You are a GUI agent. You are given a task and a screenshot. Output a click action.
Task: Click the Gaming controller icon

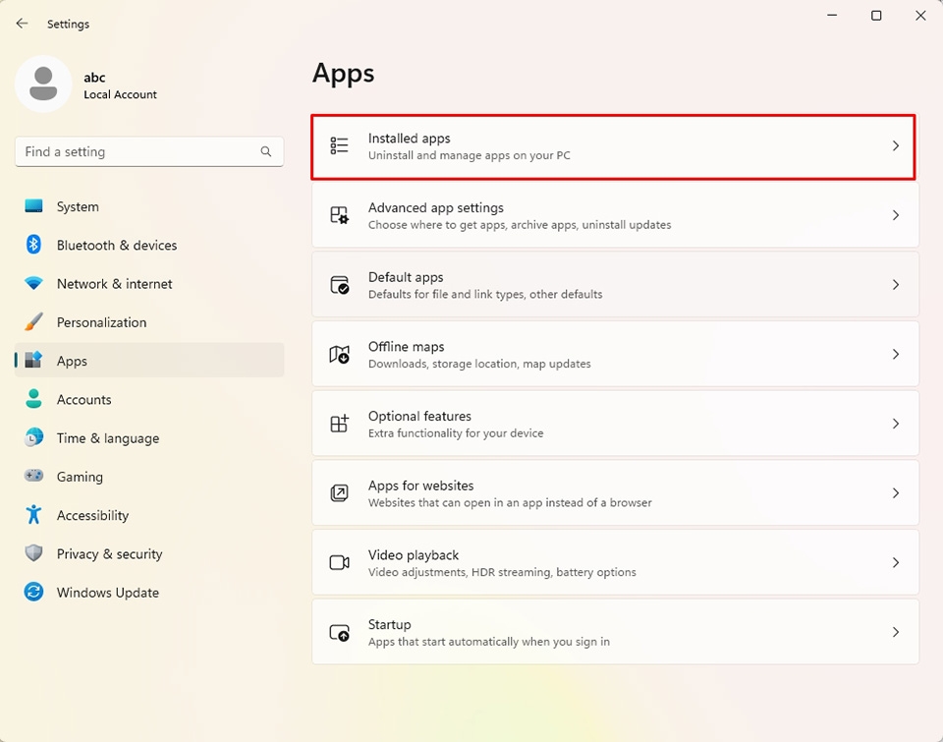pos(33,476)
